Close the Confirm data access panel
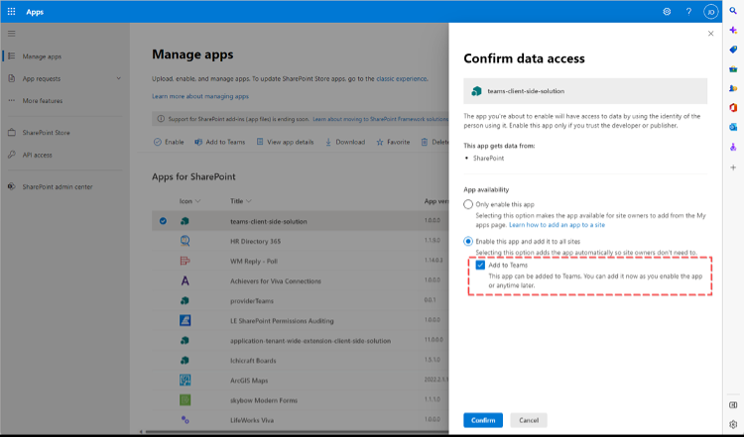744x437 pixels. tap(710, 33)
